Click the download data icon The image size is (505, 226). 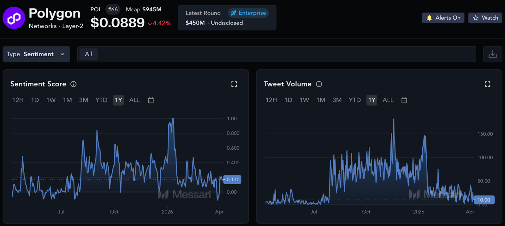pyautogui.click(x=492, y=54)
